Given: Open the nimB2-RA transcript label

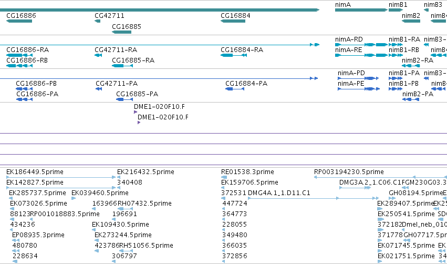Looking at the screenshot, I should coord(418,60).
